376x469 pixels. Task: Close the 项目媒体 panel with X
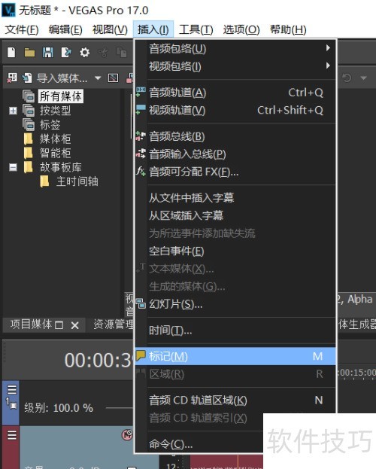(x=75, y=325)
